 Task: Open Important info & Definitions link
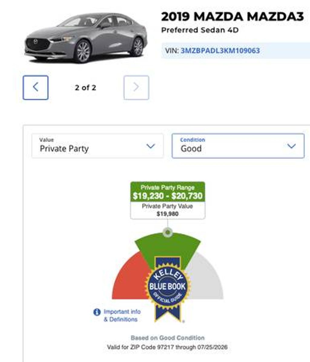122,315
